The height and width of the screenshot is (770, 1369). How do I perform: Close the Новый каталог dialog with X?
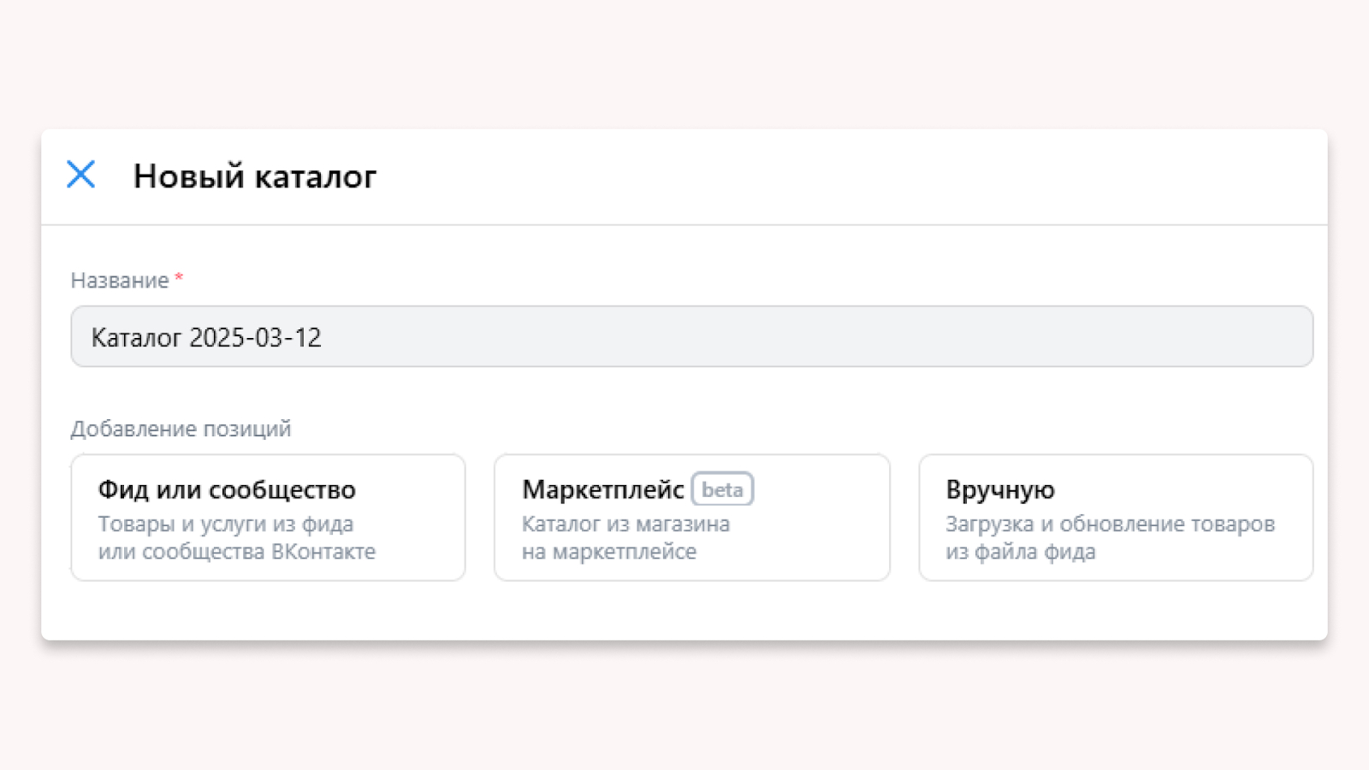[81, 175]
